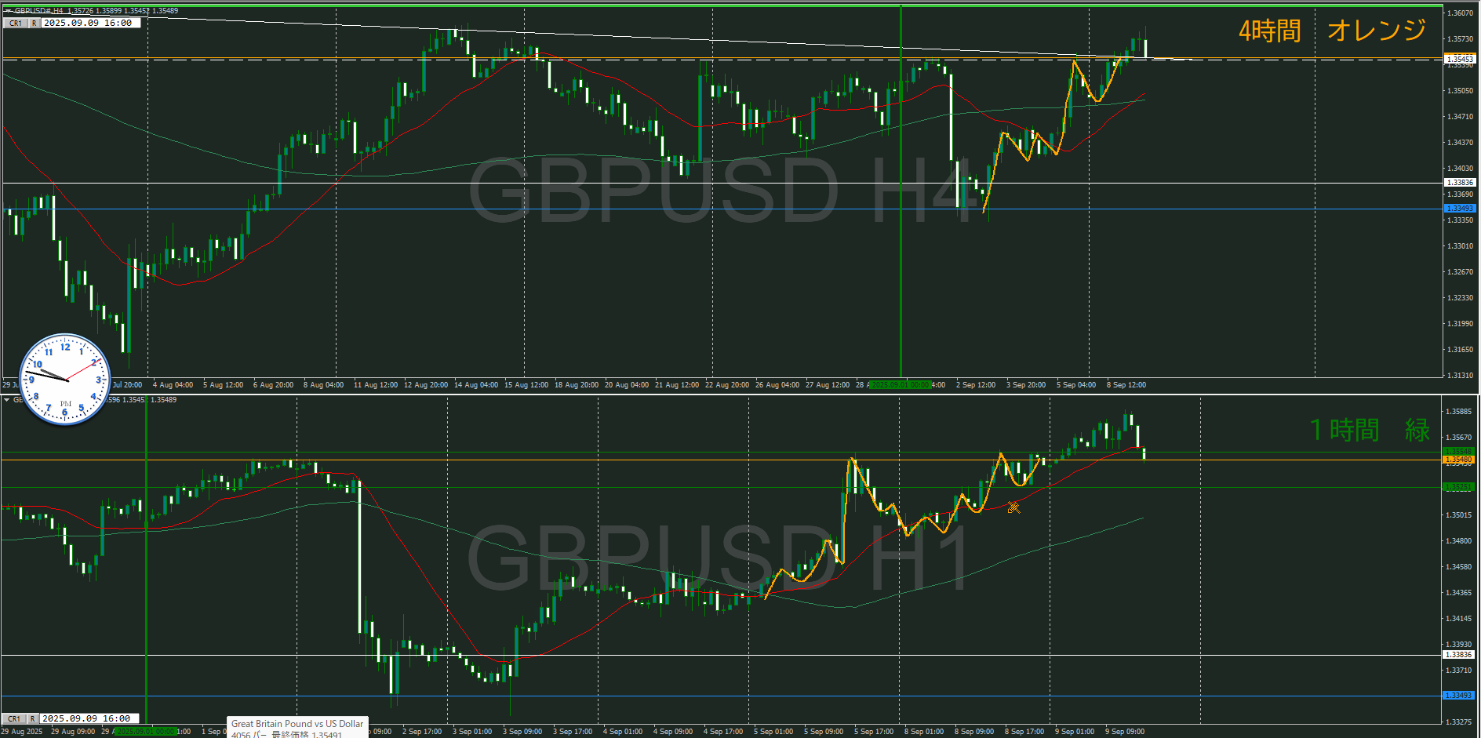Click the '22 Aug 20:00' time label on the H4 axis
The image size is (1481, 738).
(x=727, y=385)
